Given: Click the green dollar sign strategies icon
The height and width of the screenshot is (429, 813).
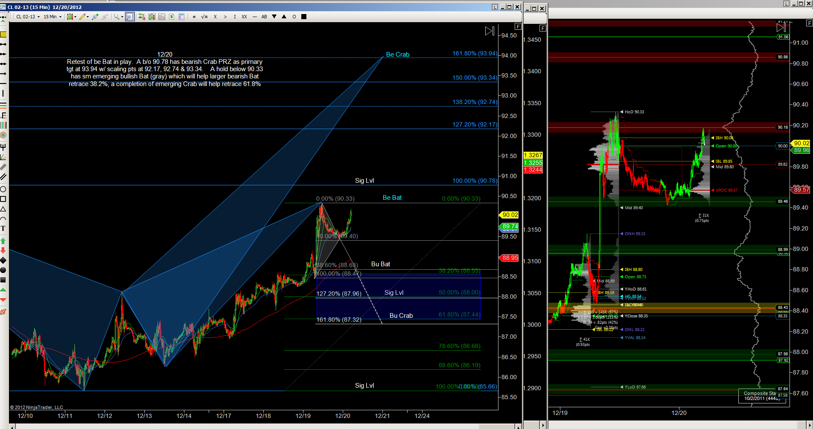Looking at the screenshot, I should pyautogui.click(x=172, y=17).
